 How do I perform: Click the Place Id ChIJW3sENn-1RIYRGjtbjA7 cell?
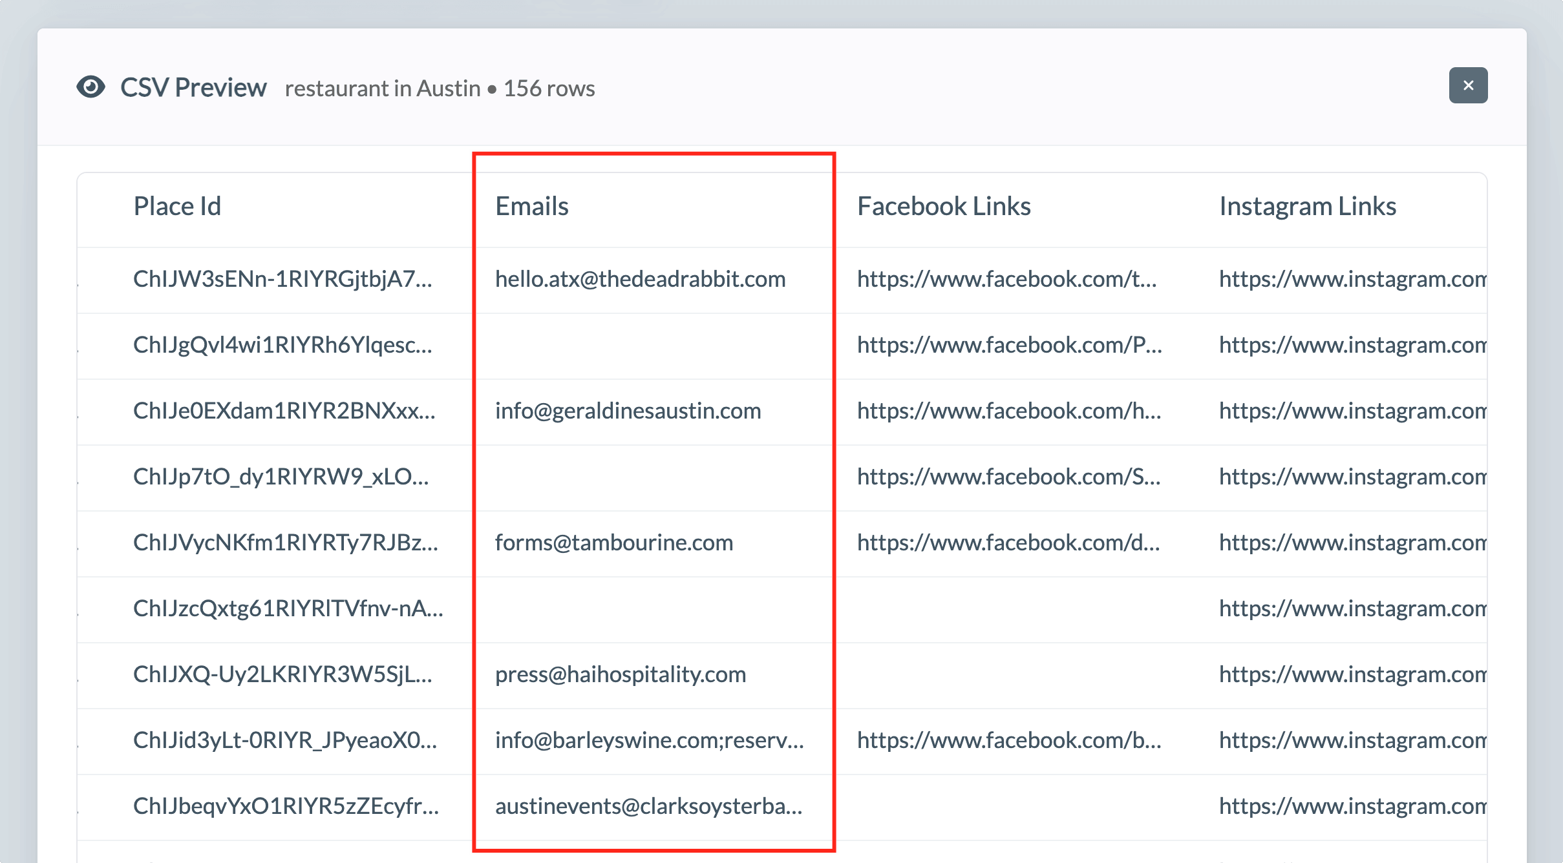pos(282,279)
